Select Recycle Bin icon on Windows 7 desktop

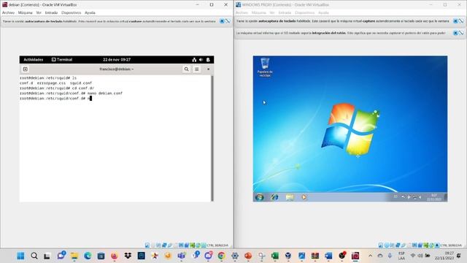tap(265, 67)
